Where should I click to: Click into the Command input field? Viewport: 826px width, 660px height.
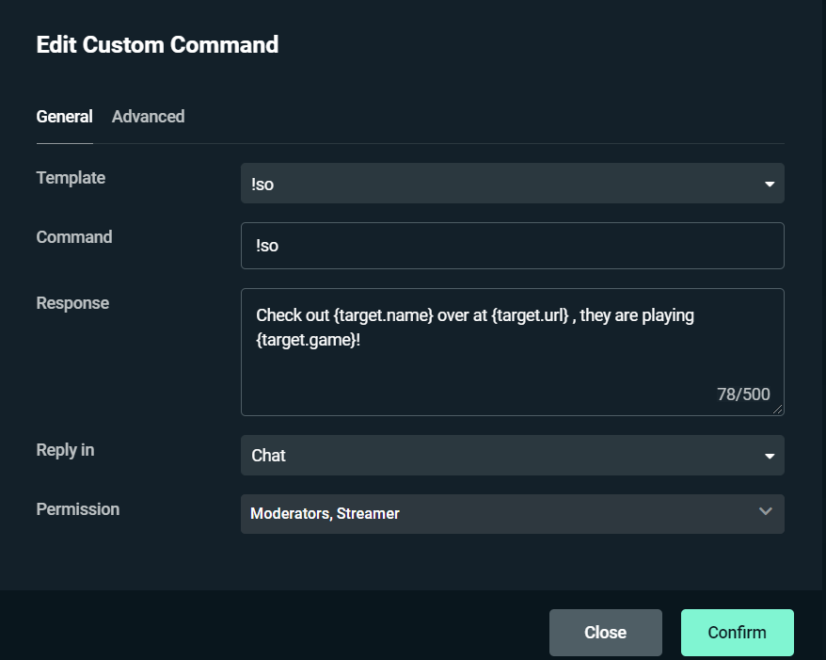[512, 246]
